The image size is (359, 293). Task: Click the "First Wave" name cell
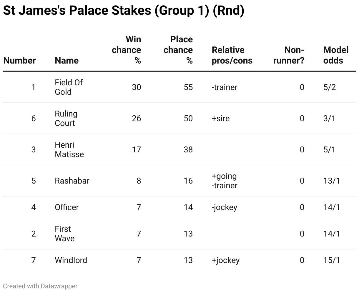pos(64,234)
